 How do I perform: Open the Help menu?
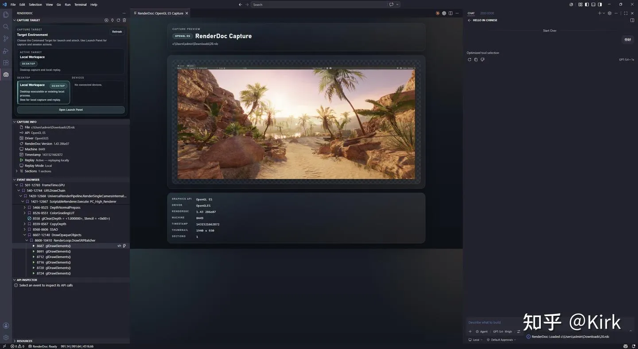pos(94,4)
